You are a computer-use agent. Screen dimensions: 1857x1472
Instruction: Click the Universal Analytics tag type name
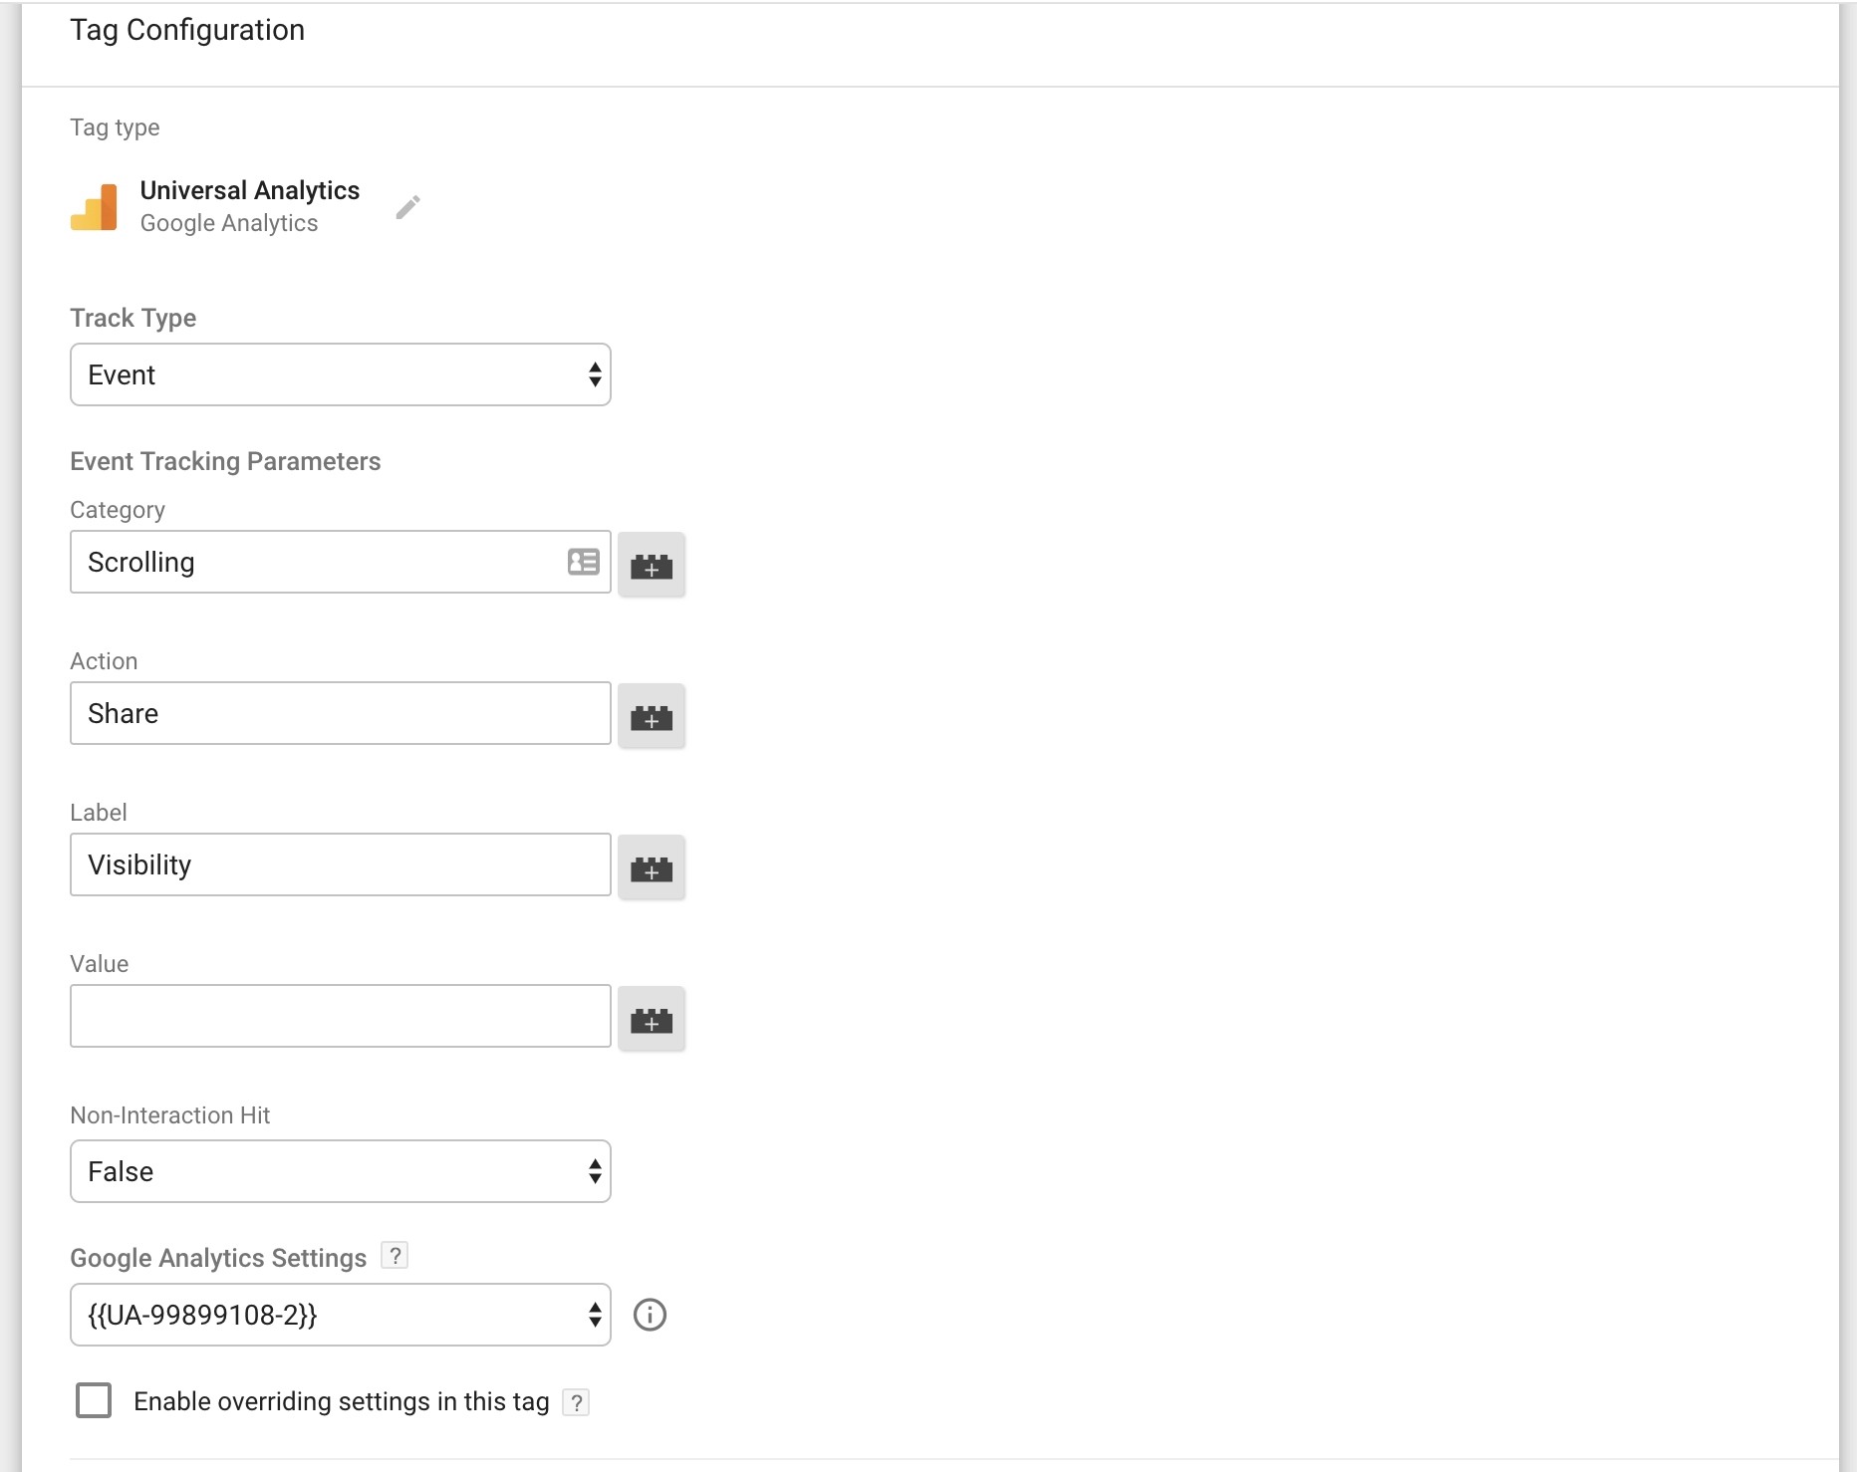[x=249, y=190]
